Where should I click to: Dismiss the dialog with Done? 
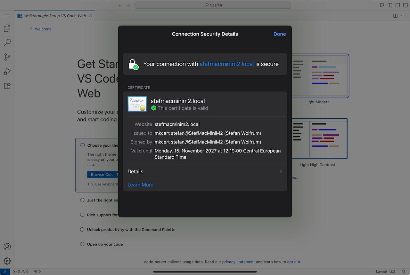tap(280, 34)
